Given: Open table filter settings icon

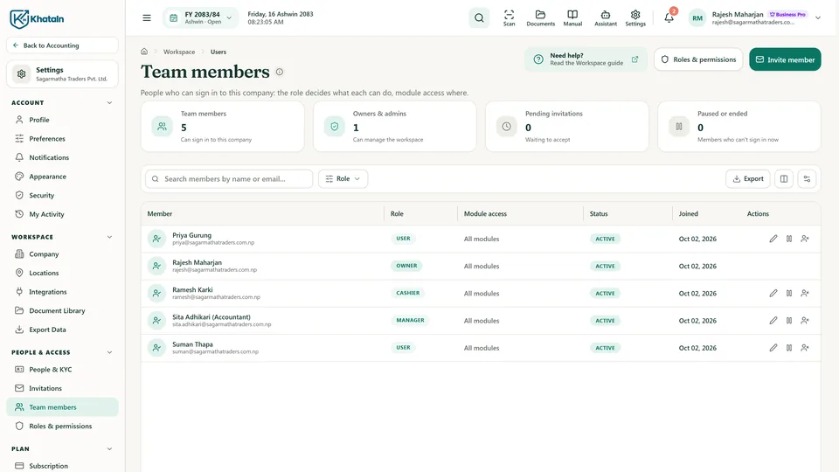Looking at the screenshot, I should (x=807, y=178).
